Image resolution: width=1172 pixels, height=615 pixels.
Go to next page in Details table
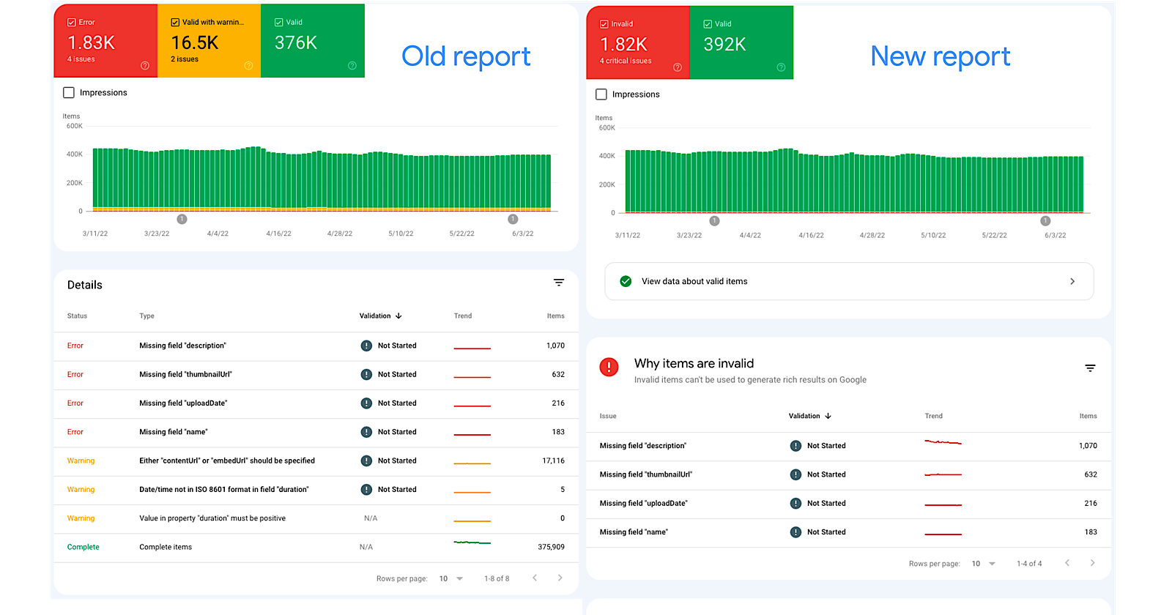tap(560, 578)
